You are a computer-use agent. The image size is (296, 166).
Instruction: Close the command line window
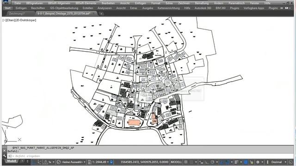[5, 151]
